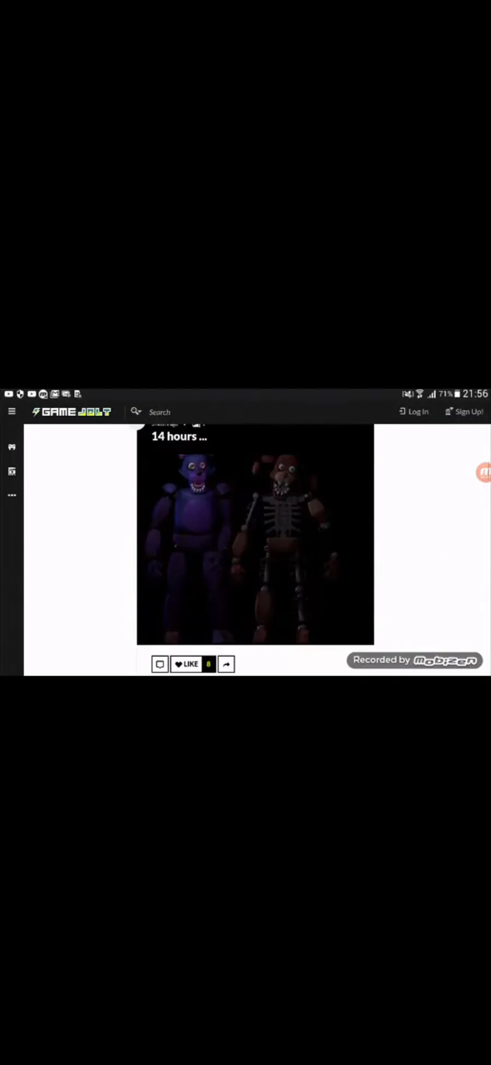Screen dimensions: 491x1065
Task: Open comments on the post
Action: click(160, 664)
